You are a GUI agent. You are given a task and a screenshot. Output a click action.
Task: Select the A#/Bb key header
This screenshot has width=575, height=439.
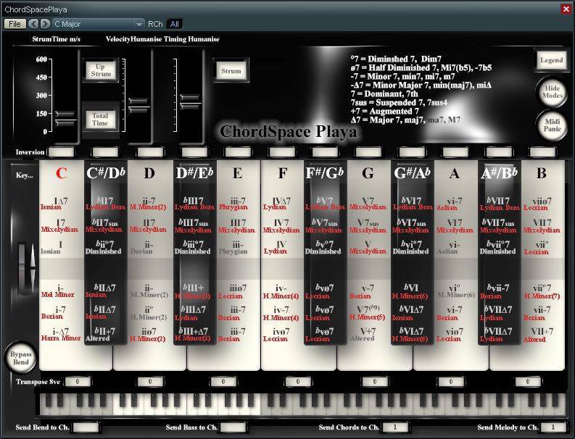(x=499, y=173)
